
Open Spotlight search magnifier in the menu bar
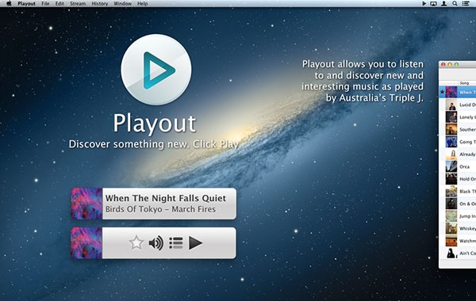click(455, 4)
